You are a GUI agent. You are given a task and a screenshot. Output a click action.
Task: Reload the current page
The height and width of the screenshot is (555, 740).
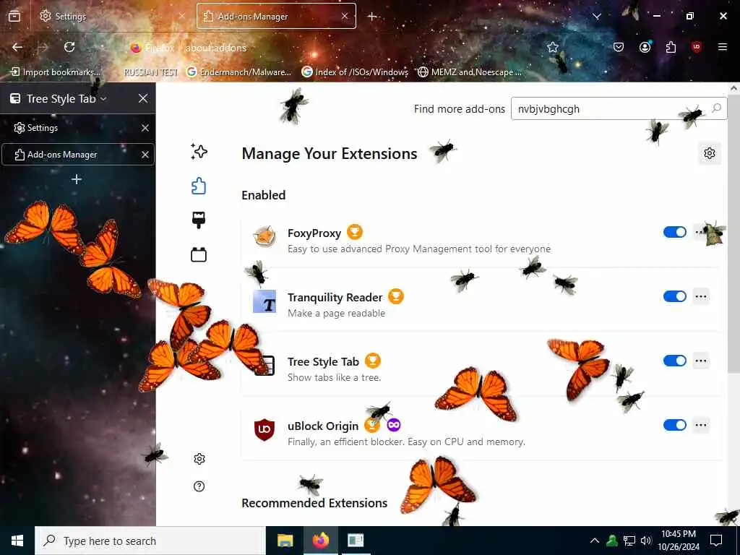click(69, 47)
